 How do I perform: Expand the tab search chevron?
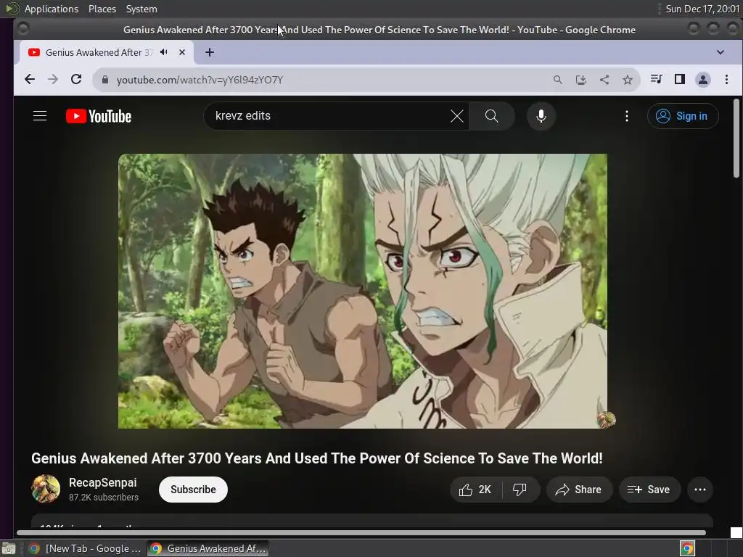point(721,52)
